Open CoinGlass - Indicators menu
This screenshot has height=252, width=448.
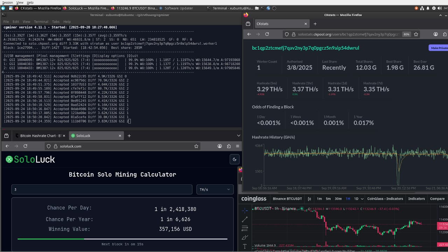pos(385,199)
